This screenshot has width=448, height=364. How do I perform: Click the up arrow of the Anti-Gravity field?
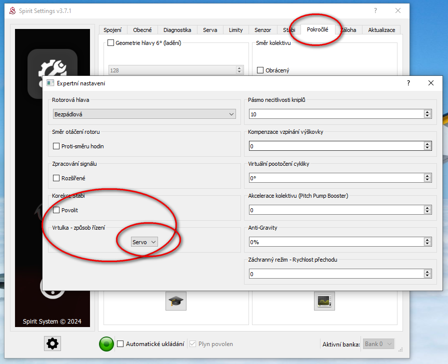click(x=427, y=240)
